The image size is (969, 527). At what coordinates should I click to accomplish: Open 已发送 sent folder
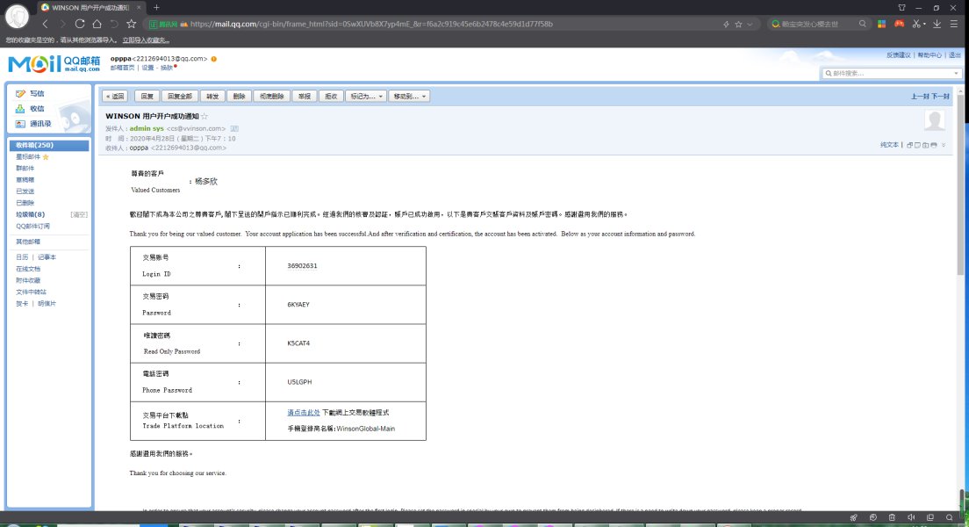tap(25, 191)
